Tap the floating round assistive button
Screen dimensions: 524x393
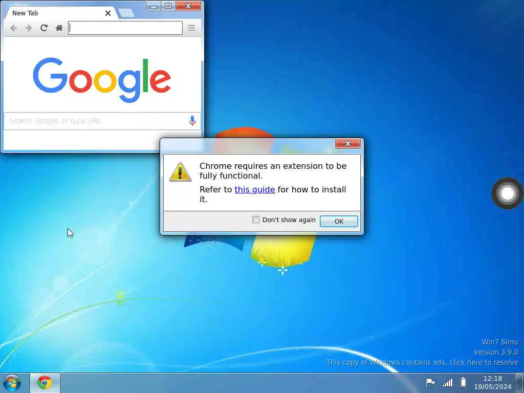507,193
